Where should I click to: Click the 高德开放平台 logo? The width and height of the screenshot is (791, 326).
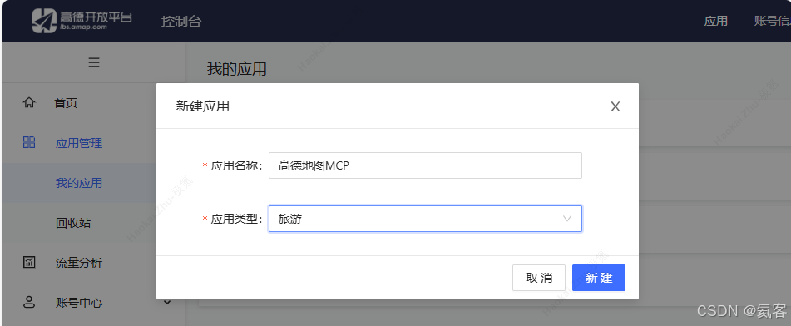click(x=82, y=21)
